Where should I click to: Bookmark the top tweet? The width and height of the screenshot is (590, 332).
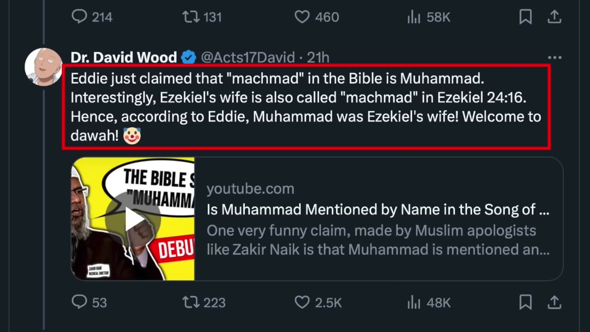pyautogui.click(x=525, y=17)
